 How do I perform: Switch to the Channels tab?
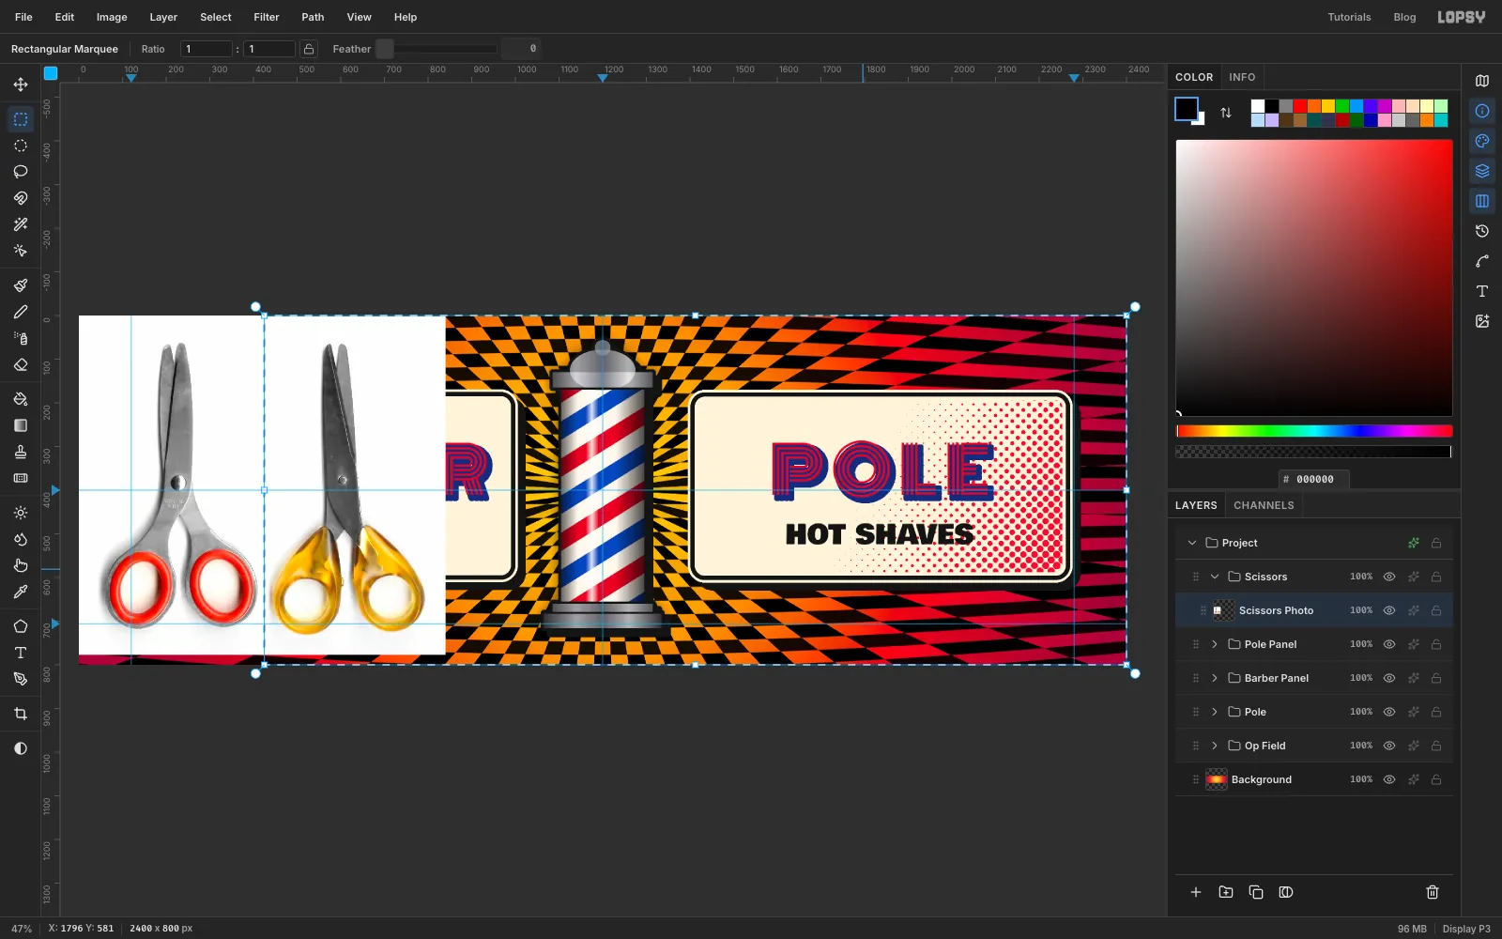[x=1264, y=505]
